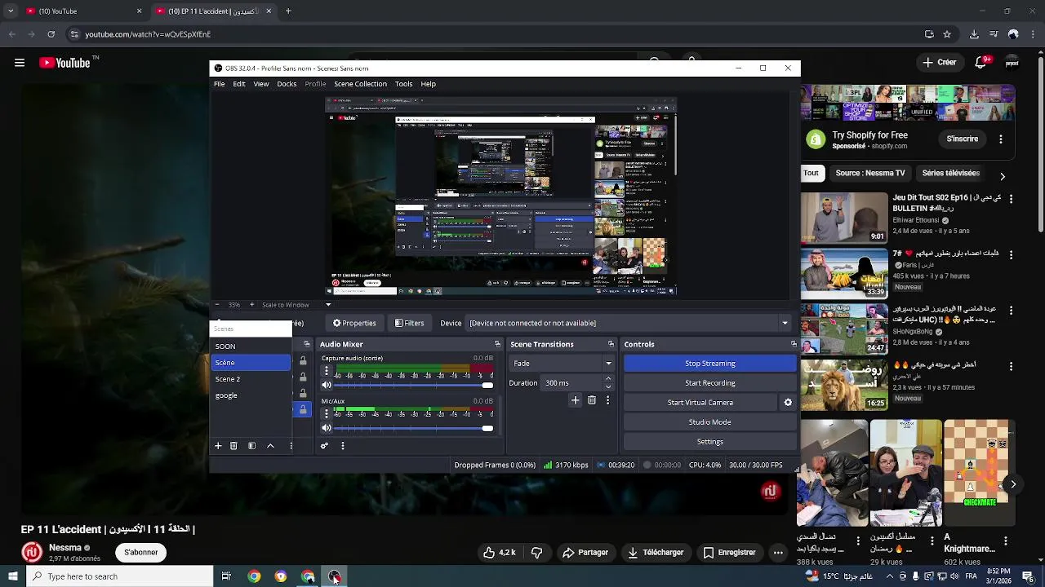Click Start Recording
This screenshot has width=1045, height=587.
(709, 383)
